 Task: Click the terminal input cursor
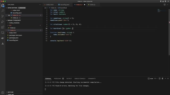point(45,89)
